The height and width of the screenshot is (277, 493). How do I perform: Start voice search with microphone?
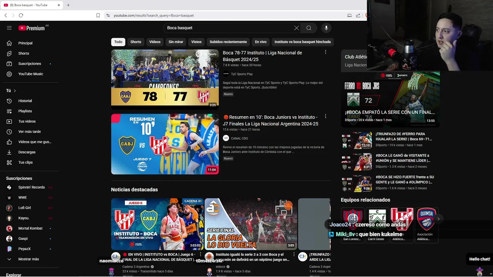(326, 28)
